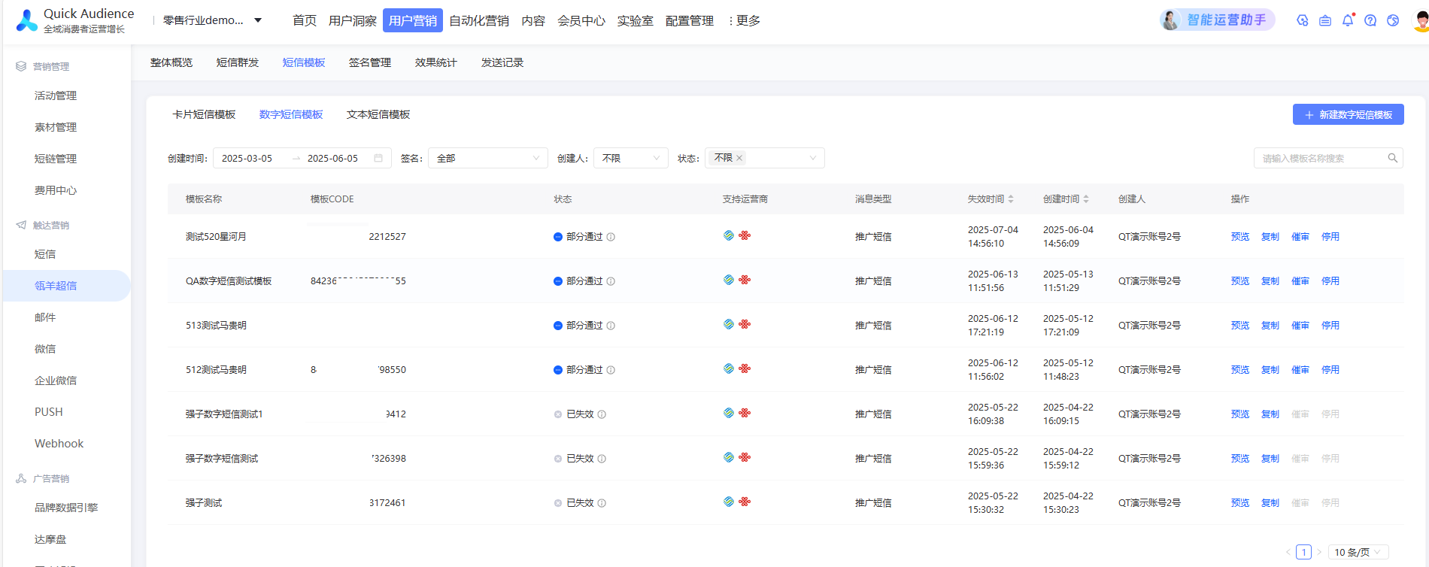Preview the 测试520星河月 template
Screen dimensions: 1429x567
1240,237
